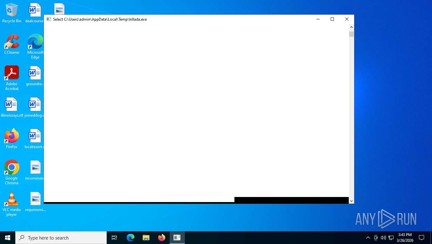This screenshot has width=432, height=244.
Task: Click the console vertical scrollbar thumb
Action: [351, 34]
